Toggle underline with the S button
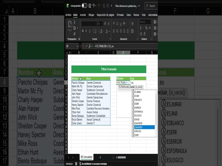The image size is (222, 166). point(89,31)
